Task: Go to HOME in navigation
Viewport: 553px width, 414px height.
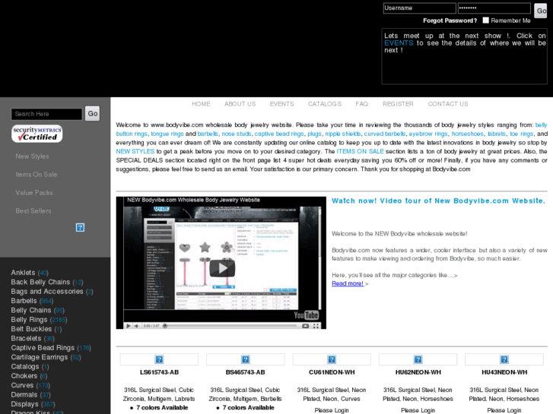Action: tap(201, 104)
